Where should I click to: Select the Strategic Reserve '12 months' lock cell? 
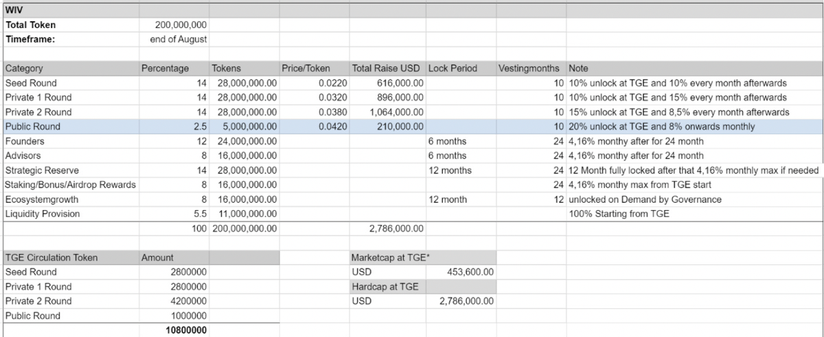click(449, 170)
